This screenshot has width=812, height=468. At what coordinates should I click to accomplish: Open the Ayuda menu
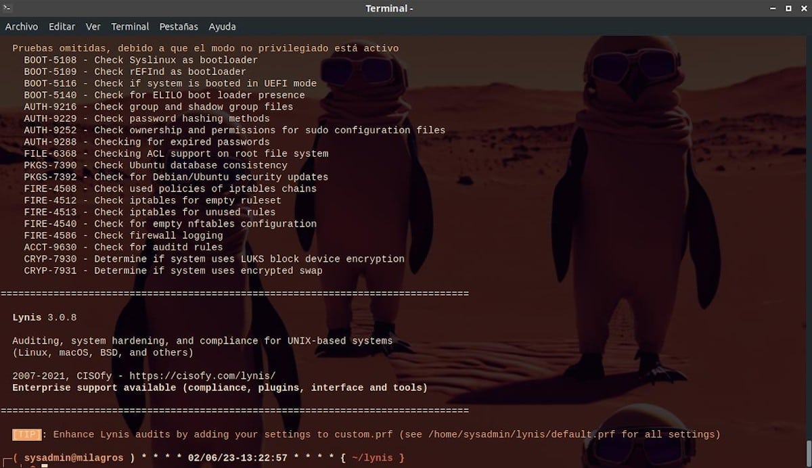click(222, 26)
